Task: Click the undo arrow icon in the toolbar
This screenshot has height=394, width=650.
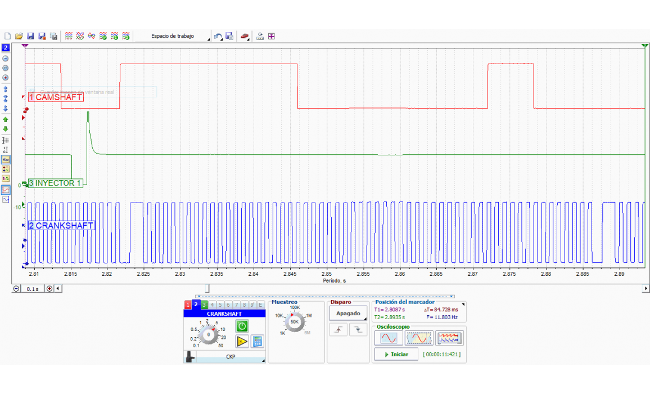Action: 218,36
